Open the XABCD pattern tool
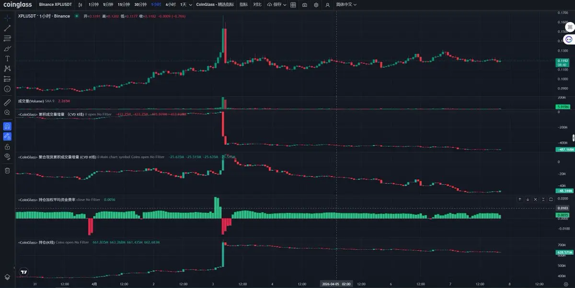The image size is (575, 288). pyautogui.click(x=7, y=68)
